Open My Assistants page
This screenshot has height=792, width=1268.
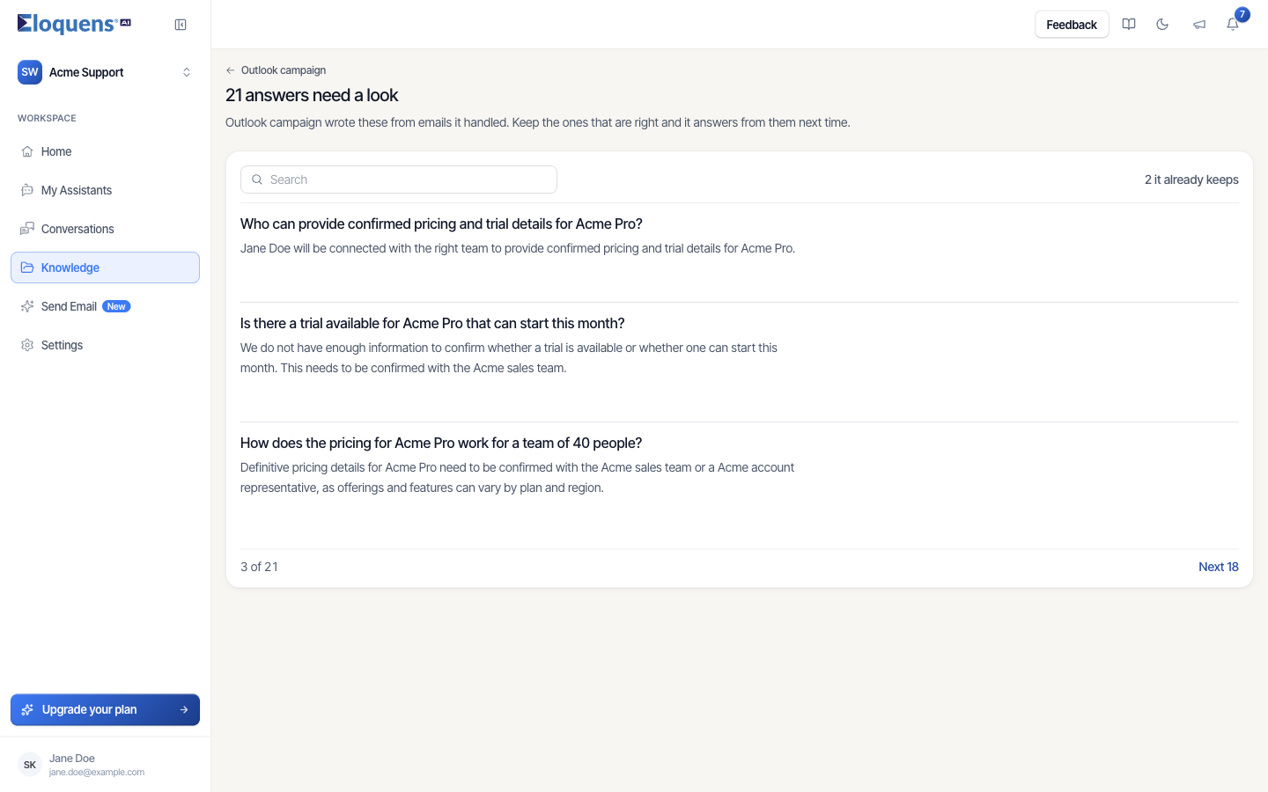pyautogui.click(x=106, y=190)
